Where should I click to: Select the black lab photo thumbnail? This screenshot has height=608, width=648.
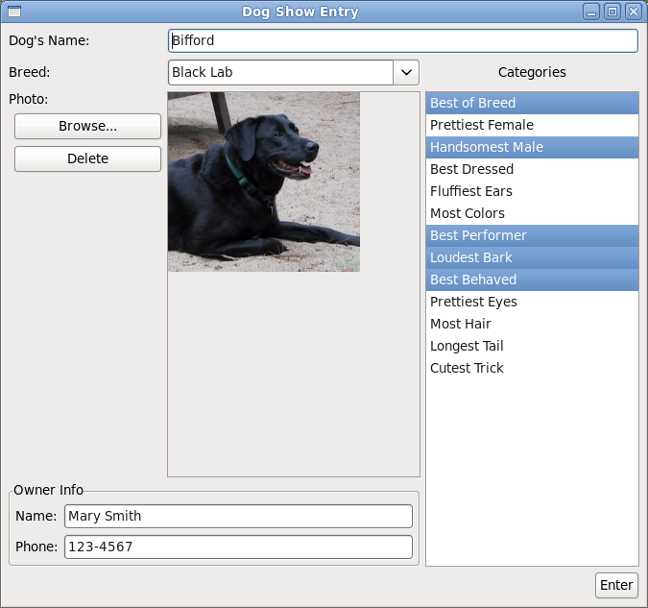[264, 182]
